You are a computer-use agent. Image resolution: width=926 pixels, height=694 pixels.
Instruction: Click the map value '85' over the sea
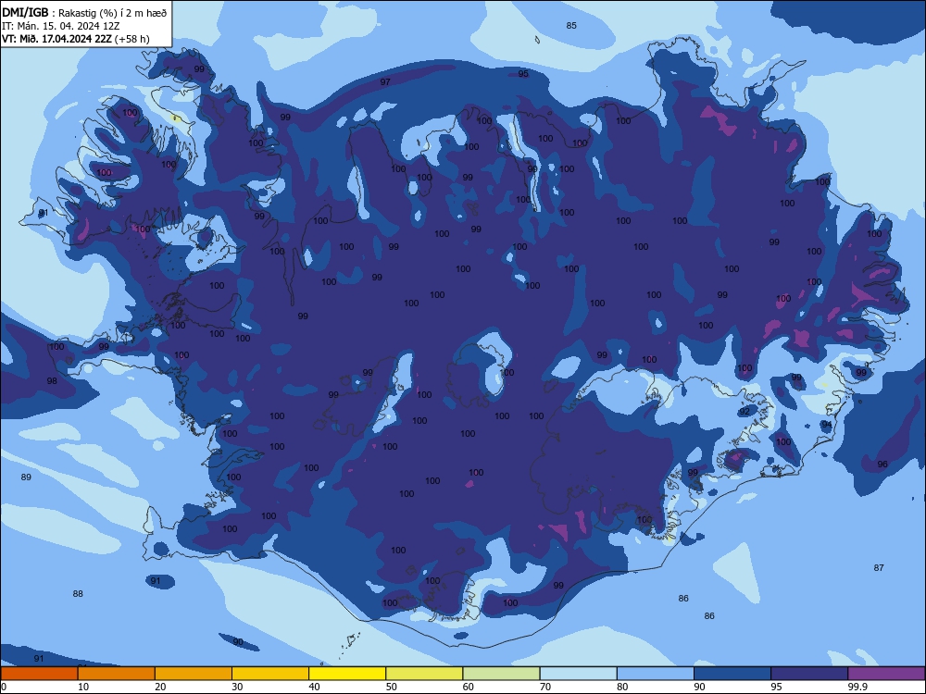[x=571, y=25]
